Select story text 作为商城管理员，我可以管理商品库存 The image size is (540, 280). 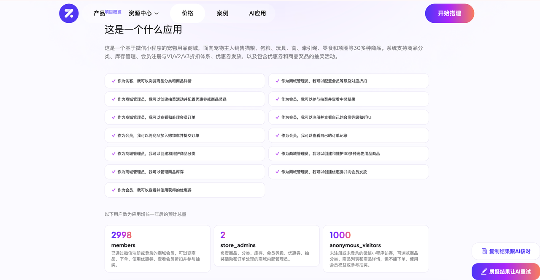pos(151,172)
